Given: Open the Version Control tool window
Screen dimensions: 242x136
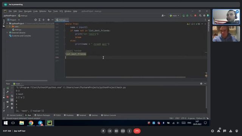Looking at the screenshot, I should [15, 115].
